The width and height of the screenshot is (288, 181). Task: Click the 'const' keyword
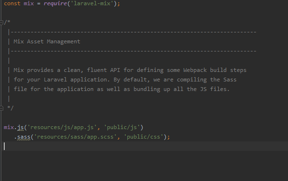click(x=12, y=3)
